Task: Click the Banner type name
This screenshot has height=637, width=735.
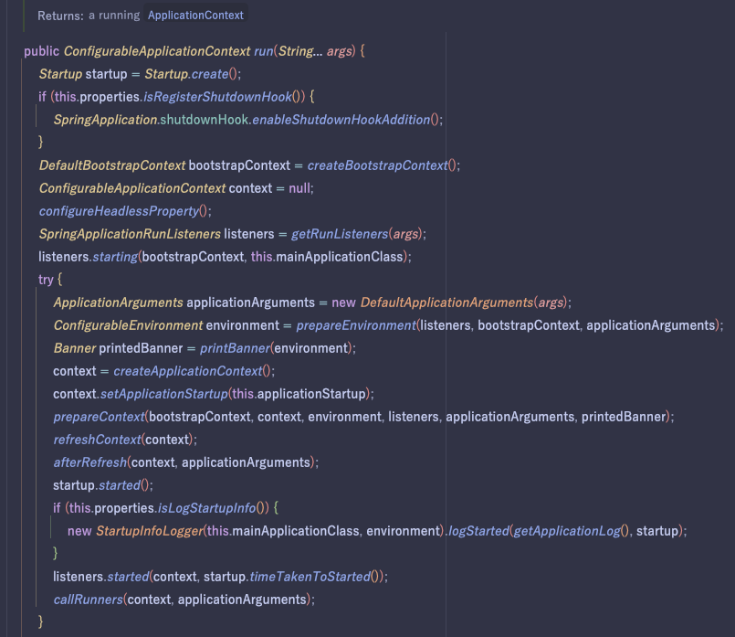Action: pyautogui.click(x=75, y=348)
